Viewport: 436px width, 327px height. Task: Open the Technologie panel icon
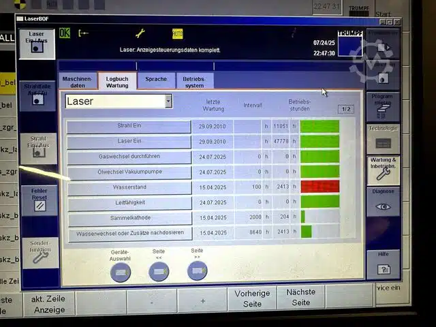[x=384, y=138]
